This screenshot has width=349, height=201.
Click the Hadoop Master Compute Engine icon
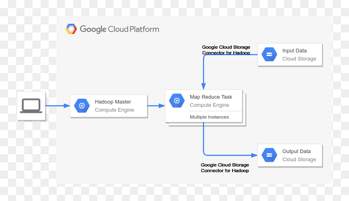(x=82, y=106)
